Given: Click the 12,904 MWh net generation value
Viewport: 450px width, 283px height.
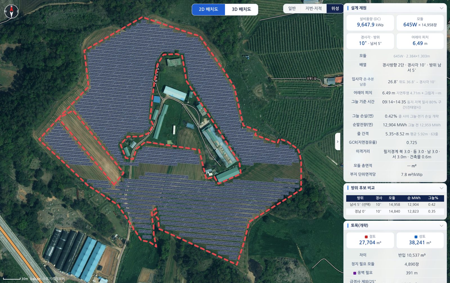Looking at the screenshot, I should (395, 125).
